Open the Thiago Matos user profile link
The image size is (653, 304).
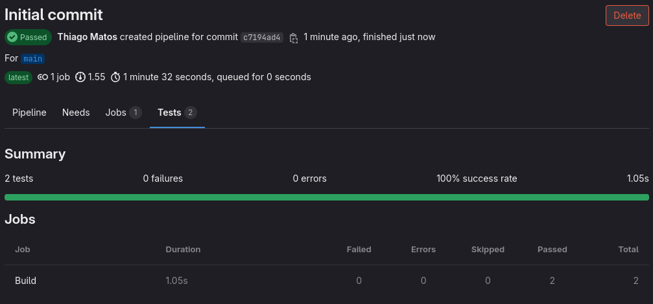click(87, 37)
